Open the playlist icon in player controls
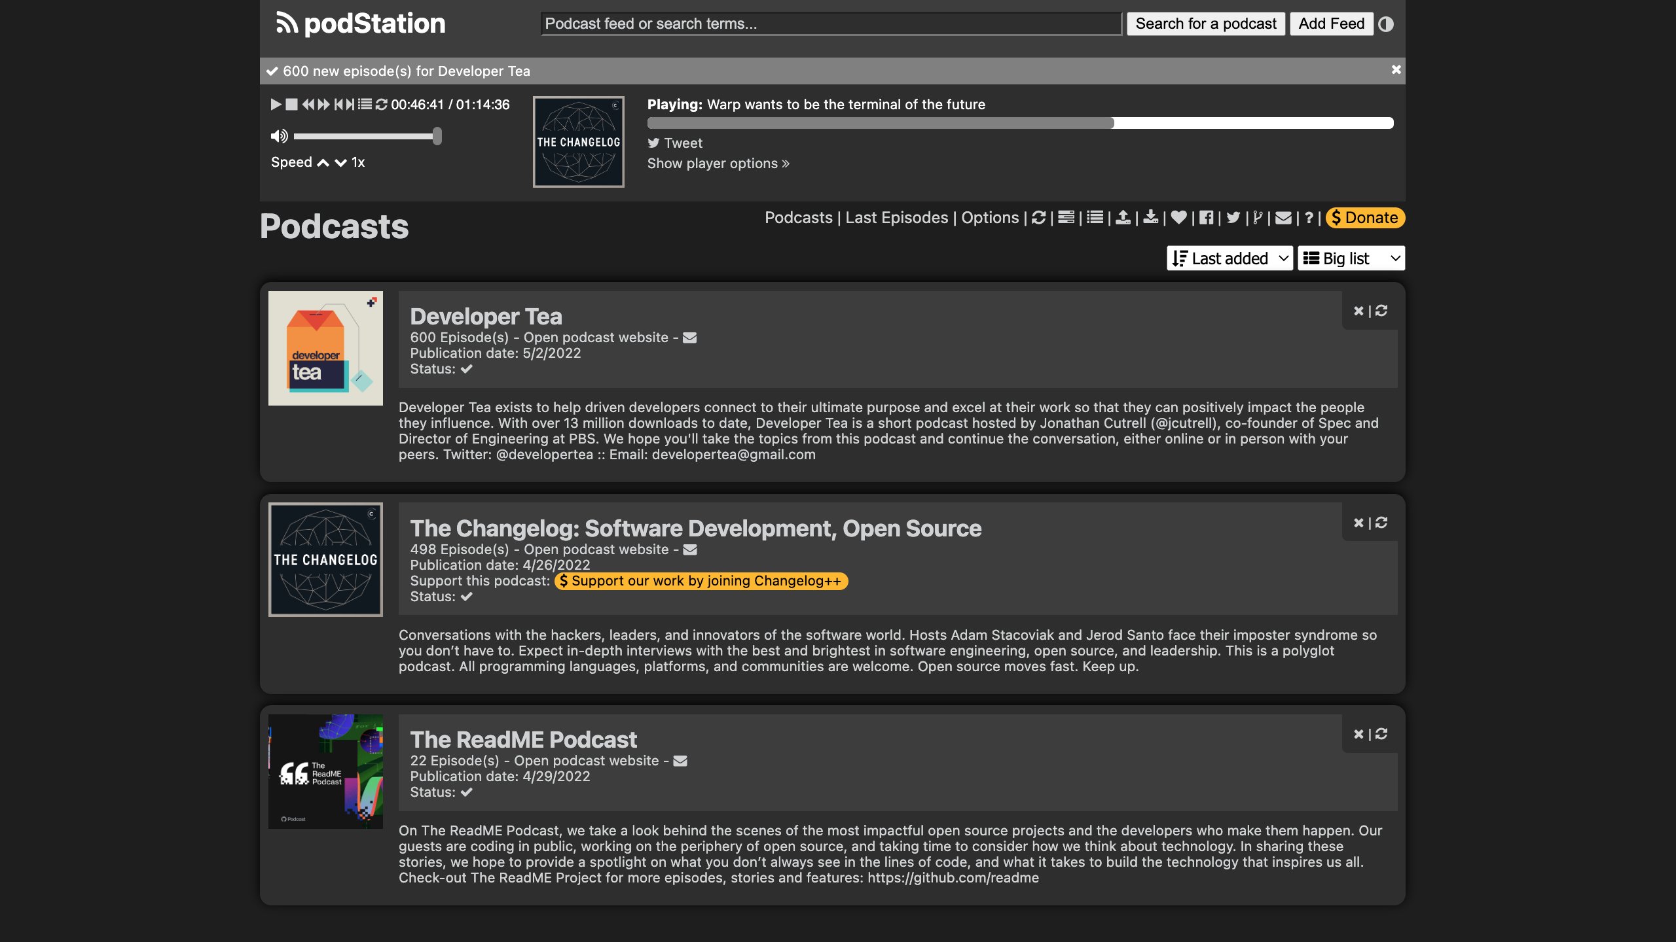 [365, 105]
